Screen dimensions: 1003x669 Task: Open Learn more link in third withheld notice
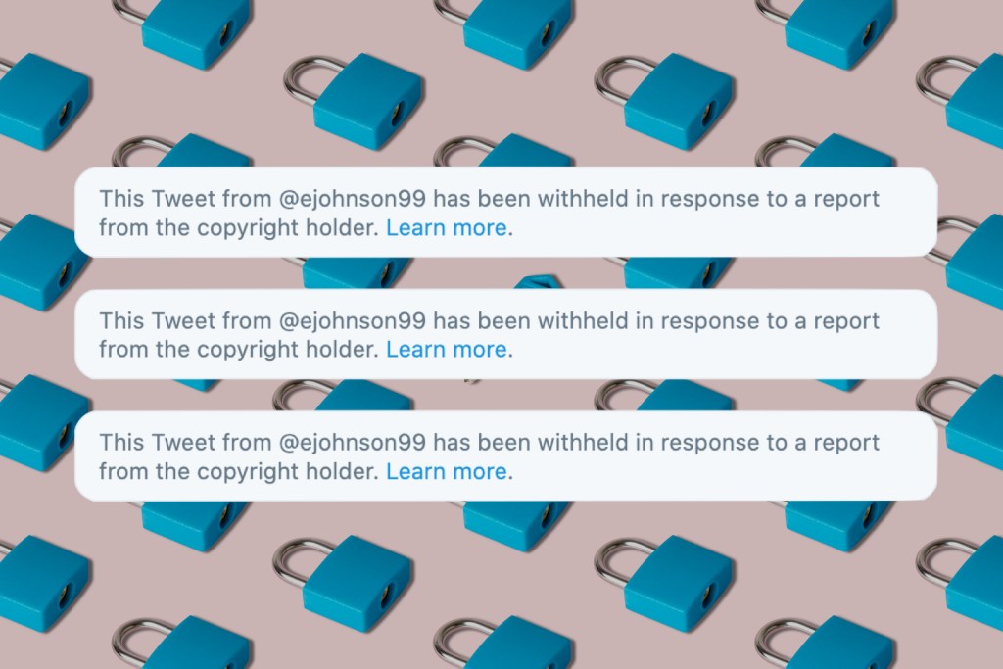[x=446, y=471]
